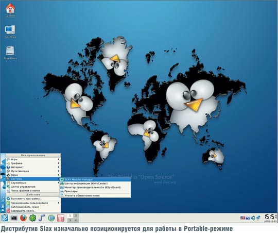Switch to virtual desktop 4

click(x=76, y=220)
